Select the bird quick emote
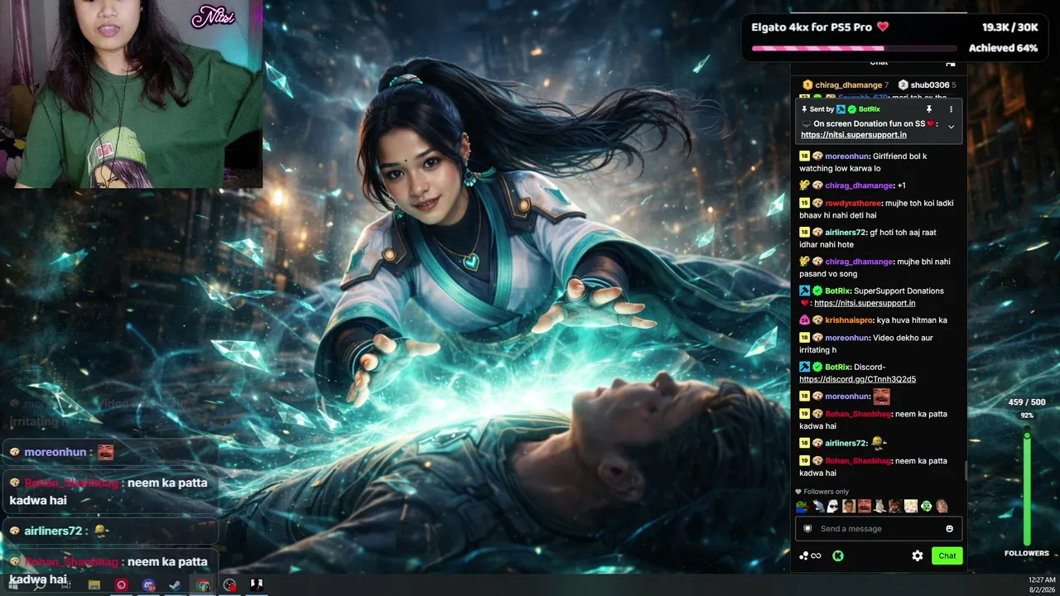1060x596 pixels. [817, 506]
